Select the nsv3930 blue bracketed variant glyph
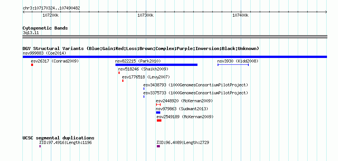This screenshot has width=338, height=161. pyautogui.click(x=233, y=65)
